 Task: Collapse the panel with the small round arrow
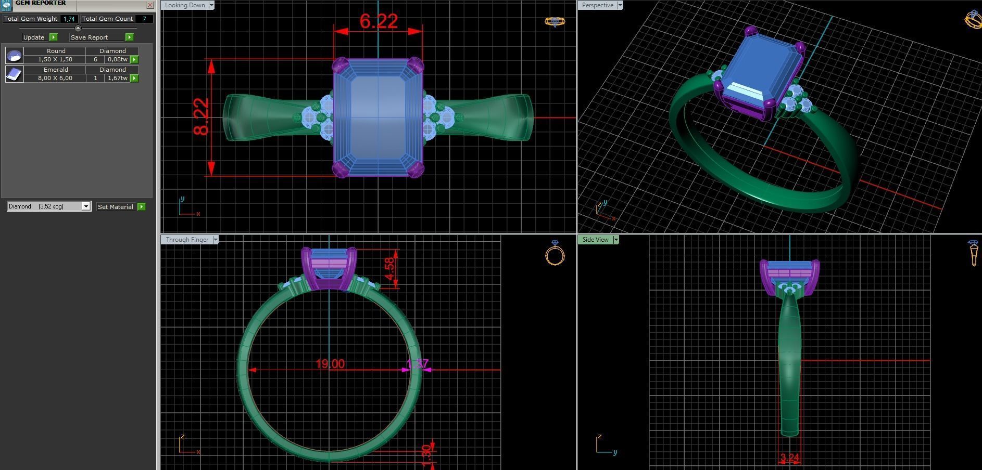78,28
